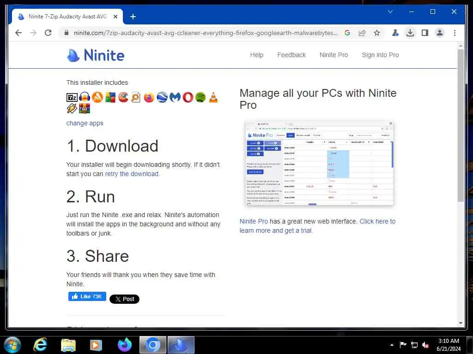Click the WinRAR books icon
The height and width of the screenshot is (354, 473).
(85, 108)
